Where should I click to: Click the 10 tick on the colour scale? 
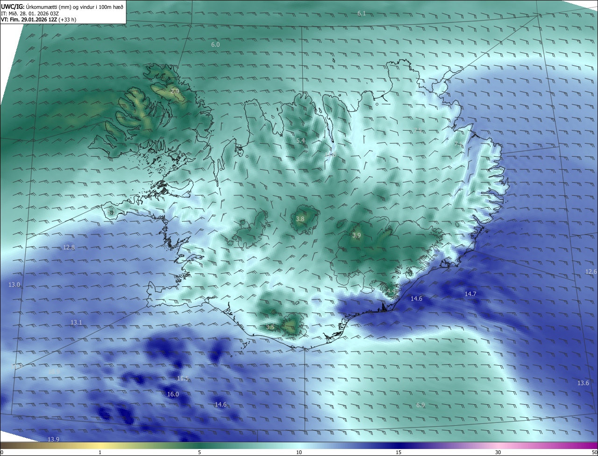[299, 452]
